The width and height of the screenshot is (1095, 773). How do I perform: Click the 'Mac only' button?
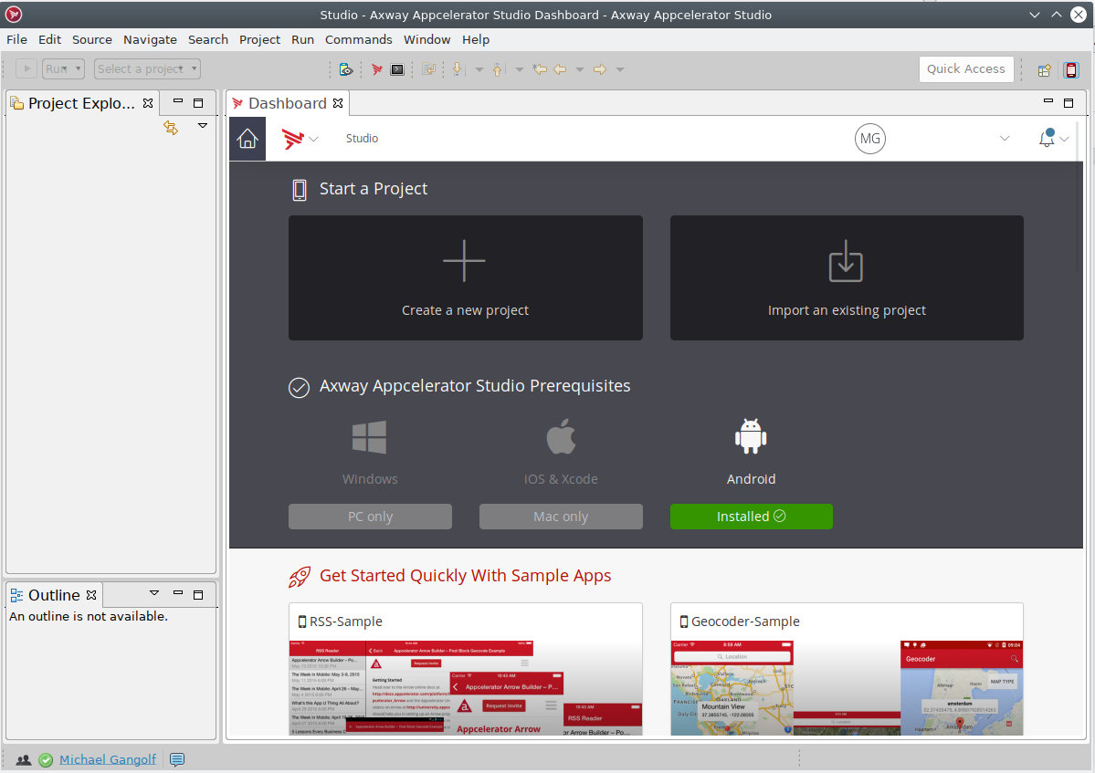[561, 517]
